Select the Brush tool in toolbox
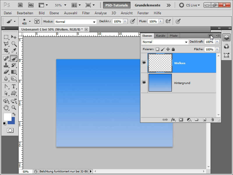The height and width of the screenshot is (175, 233). [14, 58]
